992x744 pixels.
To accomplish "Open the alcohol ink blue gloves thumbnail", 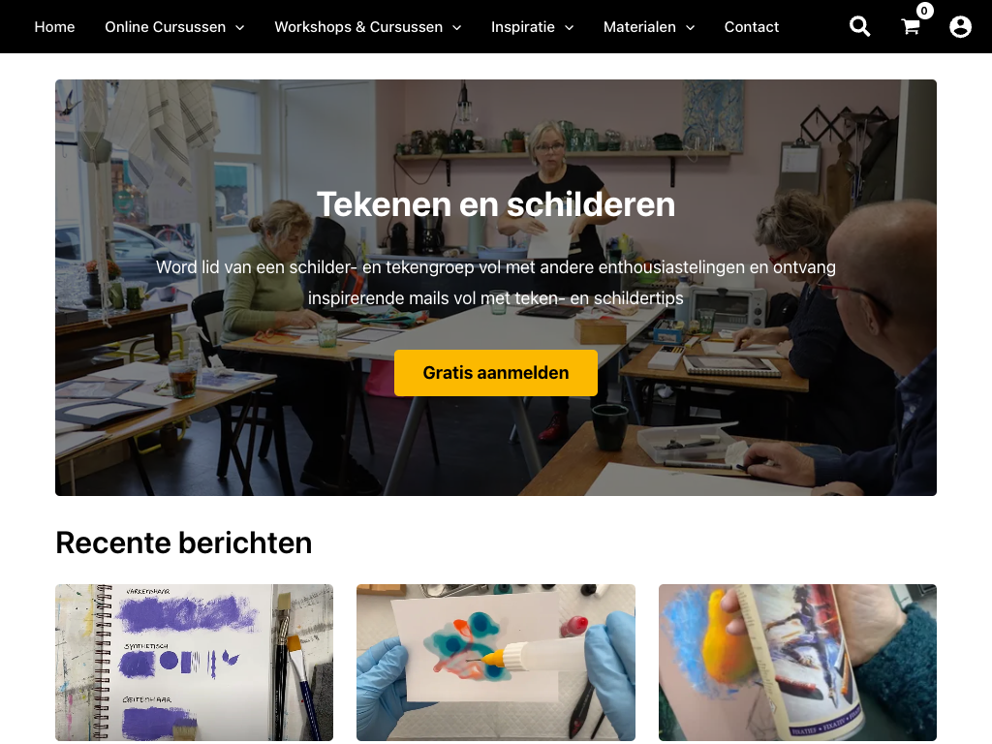I will click(x=495, y=663).
